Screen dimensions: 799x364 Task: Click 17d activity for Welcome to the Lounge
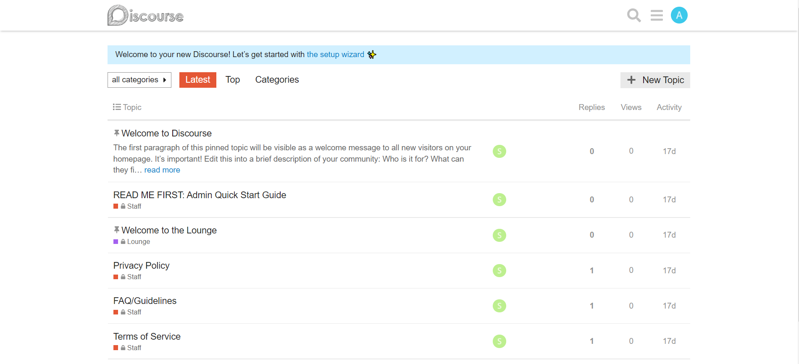coord(669,235)
